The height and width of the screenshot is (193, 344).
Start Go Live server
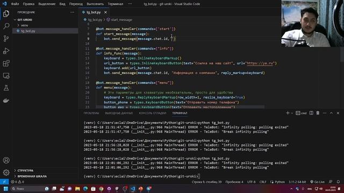point(318,182)
